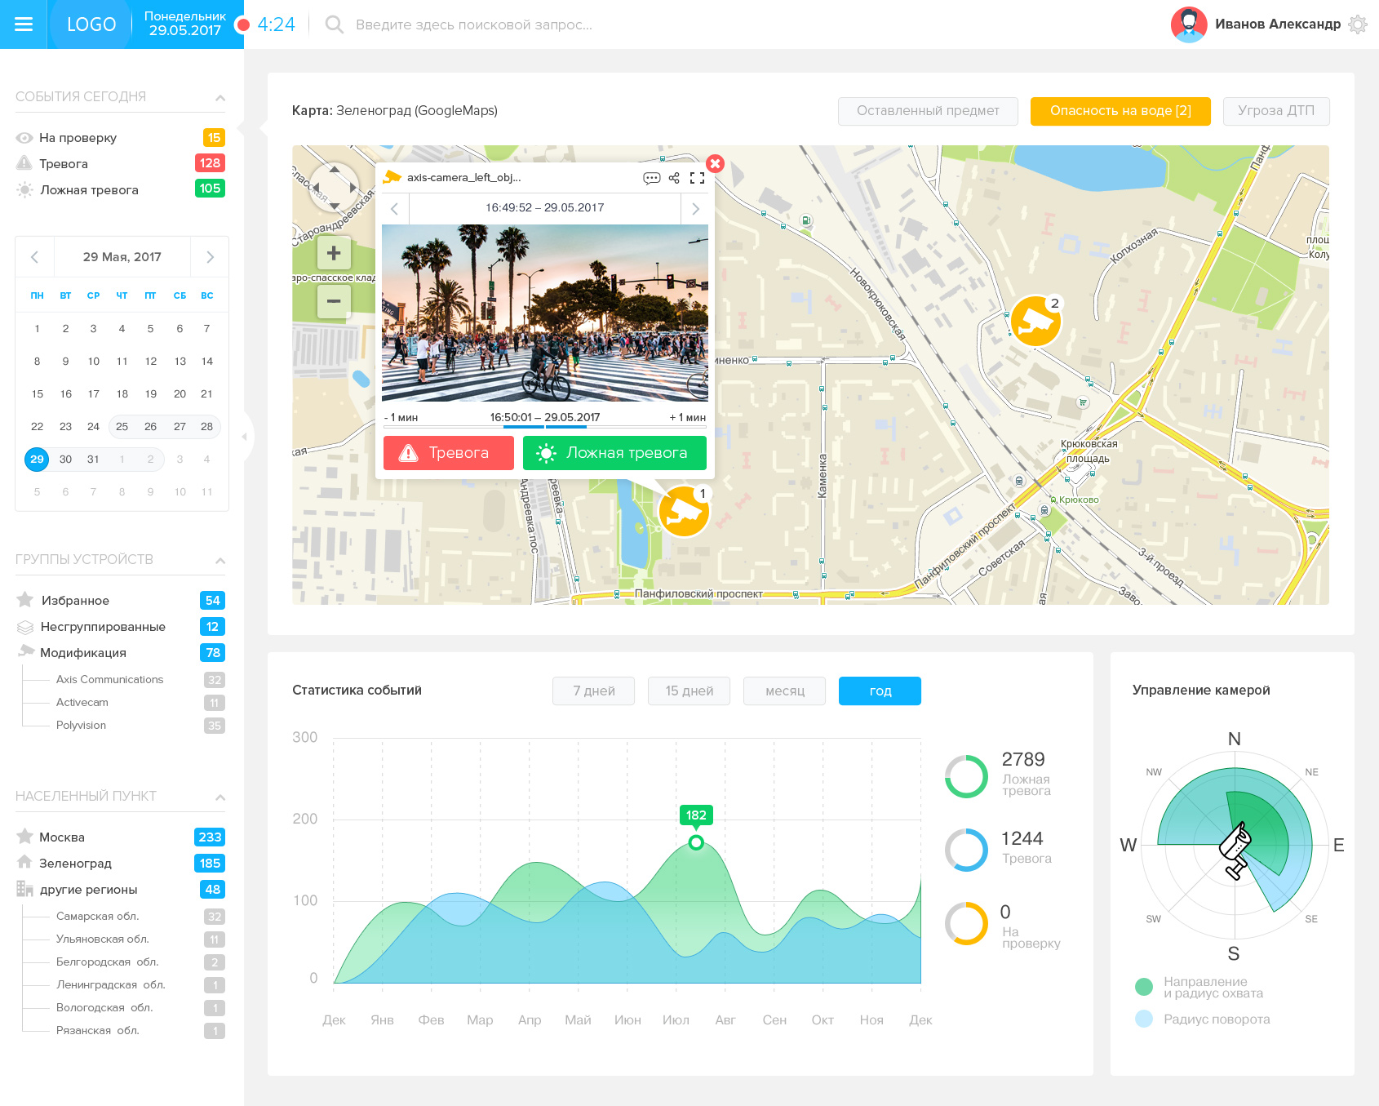Toggle the Угроза ДТП filter
This screenshot has height=1106, width=1379.
coord(1276,111)
